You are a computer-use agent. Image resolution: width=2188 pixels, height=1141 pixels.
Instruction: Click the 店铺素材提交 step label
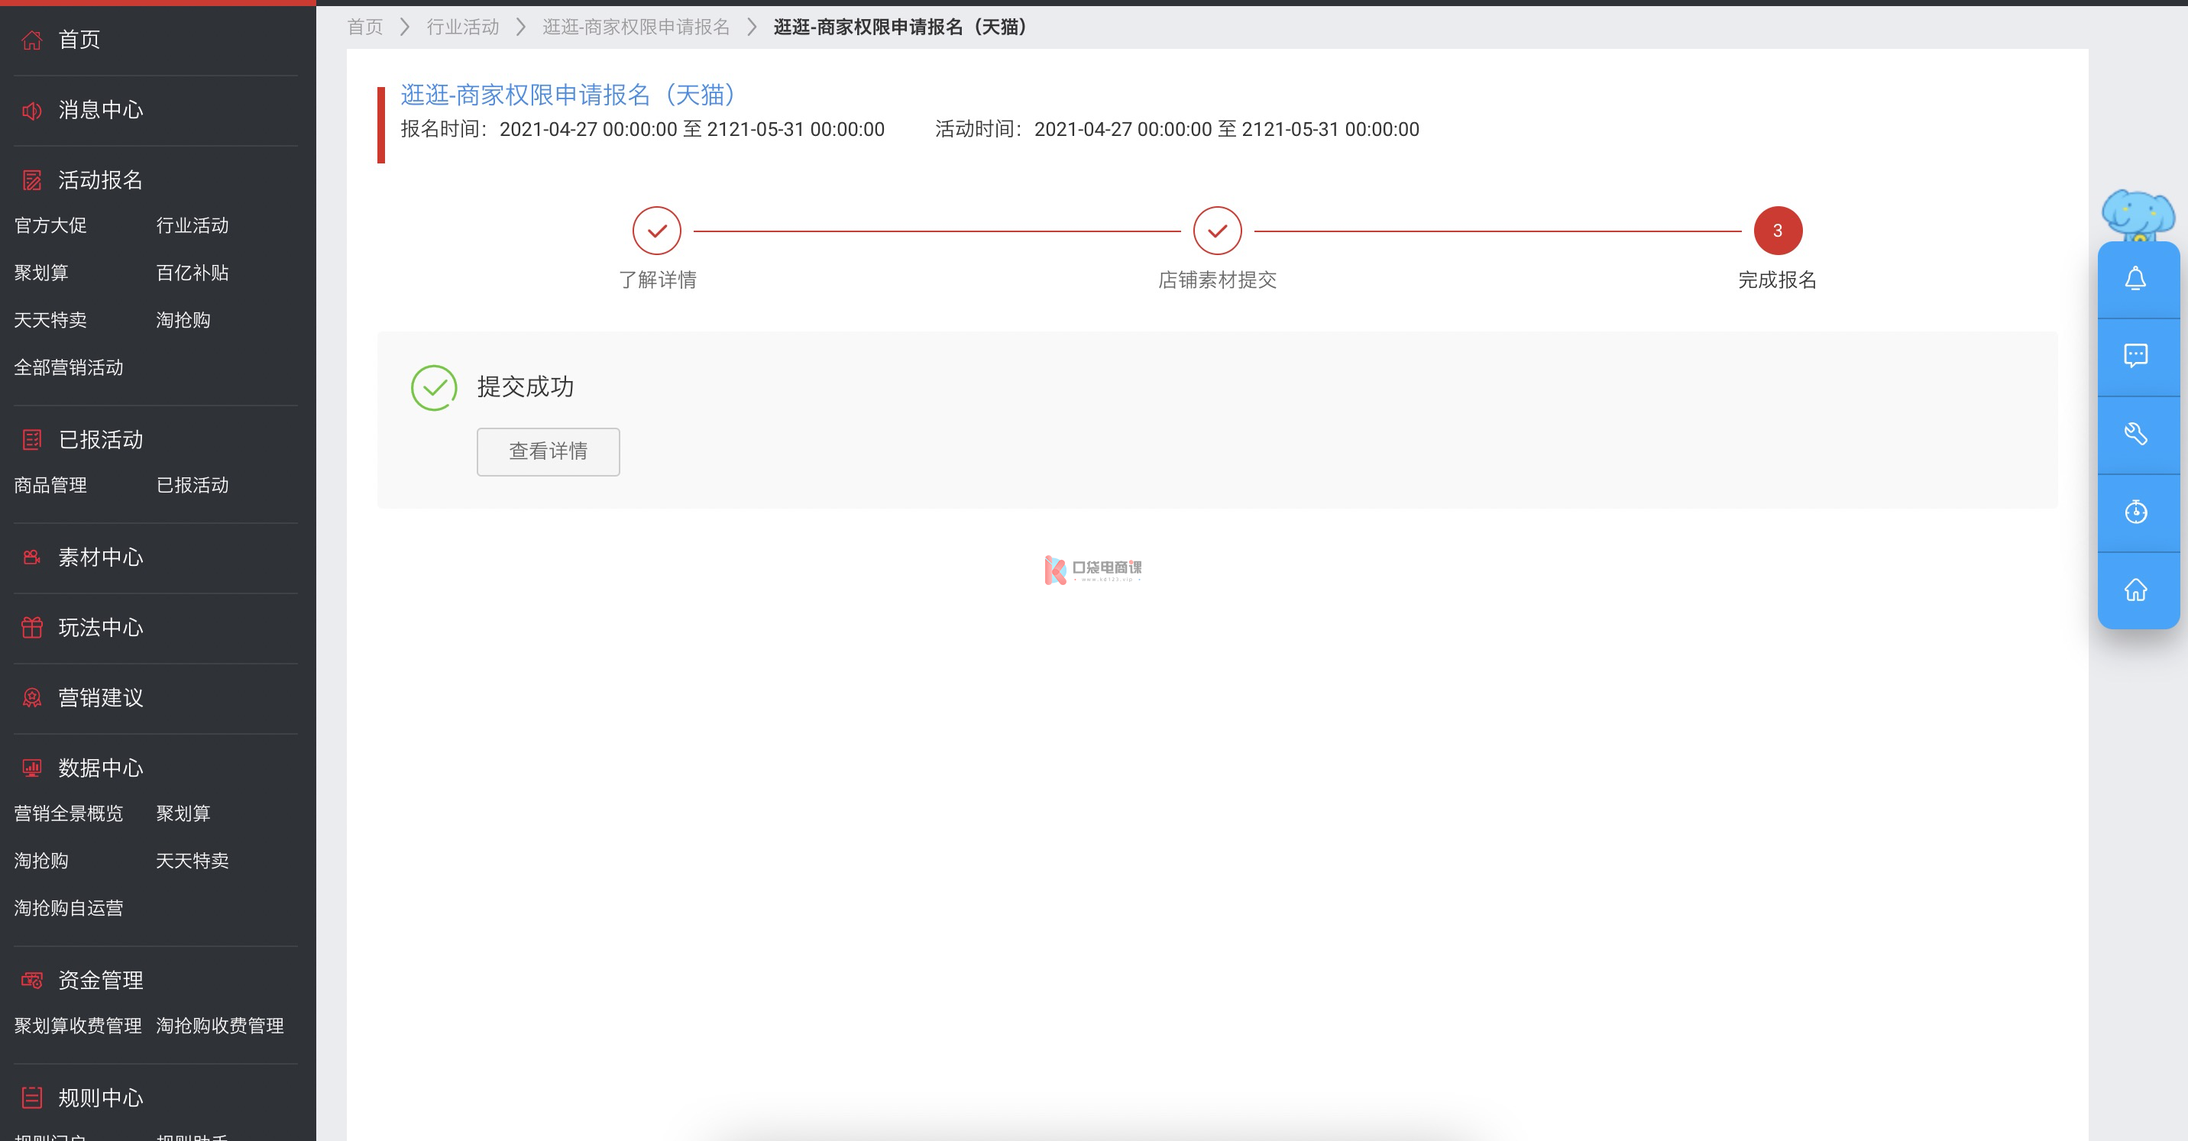pos(1217,280)
